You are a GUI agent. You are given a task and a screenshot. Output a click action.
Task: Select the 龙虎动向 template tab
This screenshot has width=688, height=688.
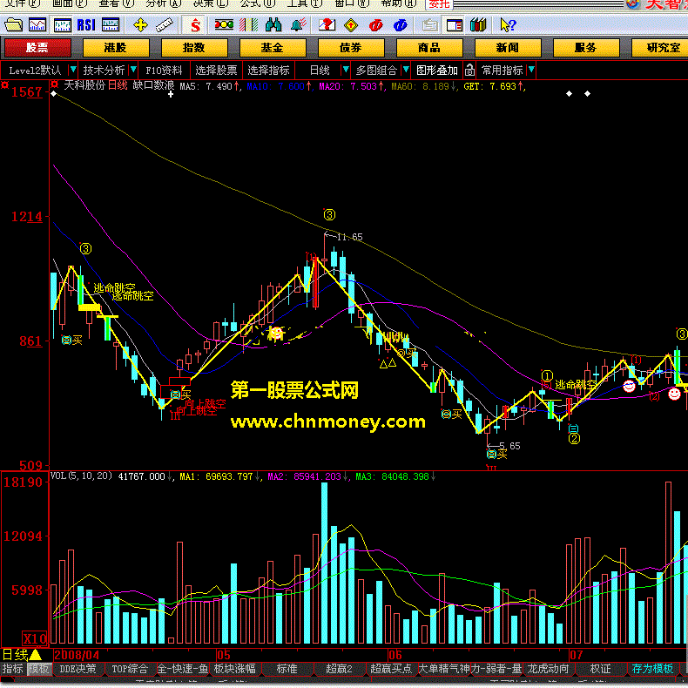(x=549, y=669)
